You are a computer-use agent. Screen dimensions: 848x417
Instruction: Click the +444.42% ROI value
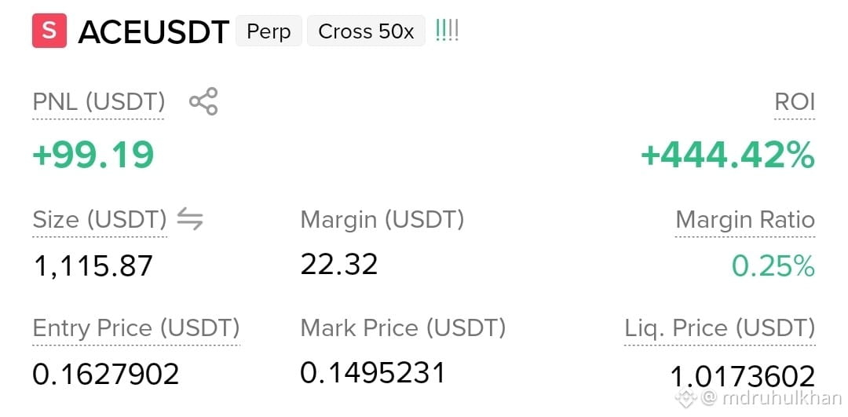click(x=728, y=155)
